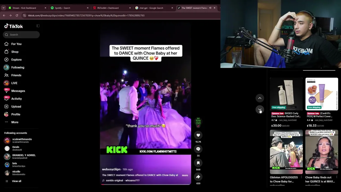This screenshot has height=192, width=341.
Task: Click the browser address bar URL
Action: 86,15
